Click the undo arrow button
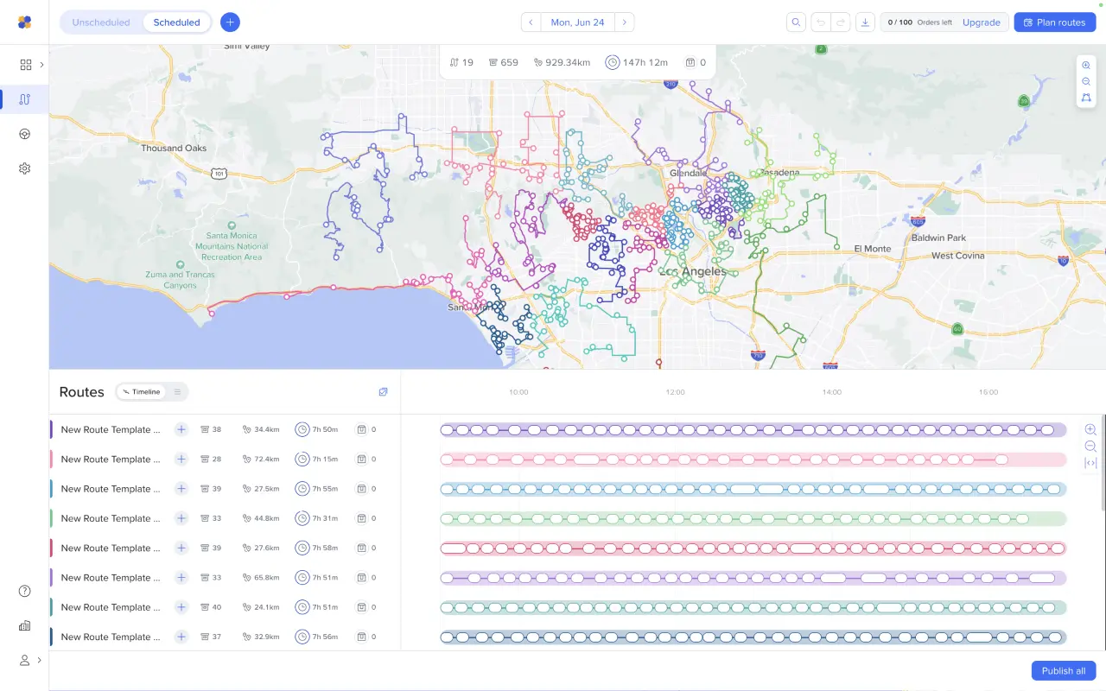Image resolution: width=1106 pixels, height=691 pixels. [x=821, y=22]
